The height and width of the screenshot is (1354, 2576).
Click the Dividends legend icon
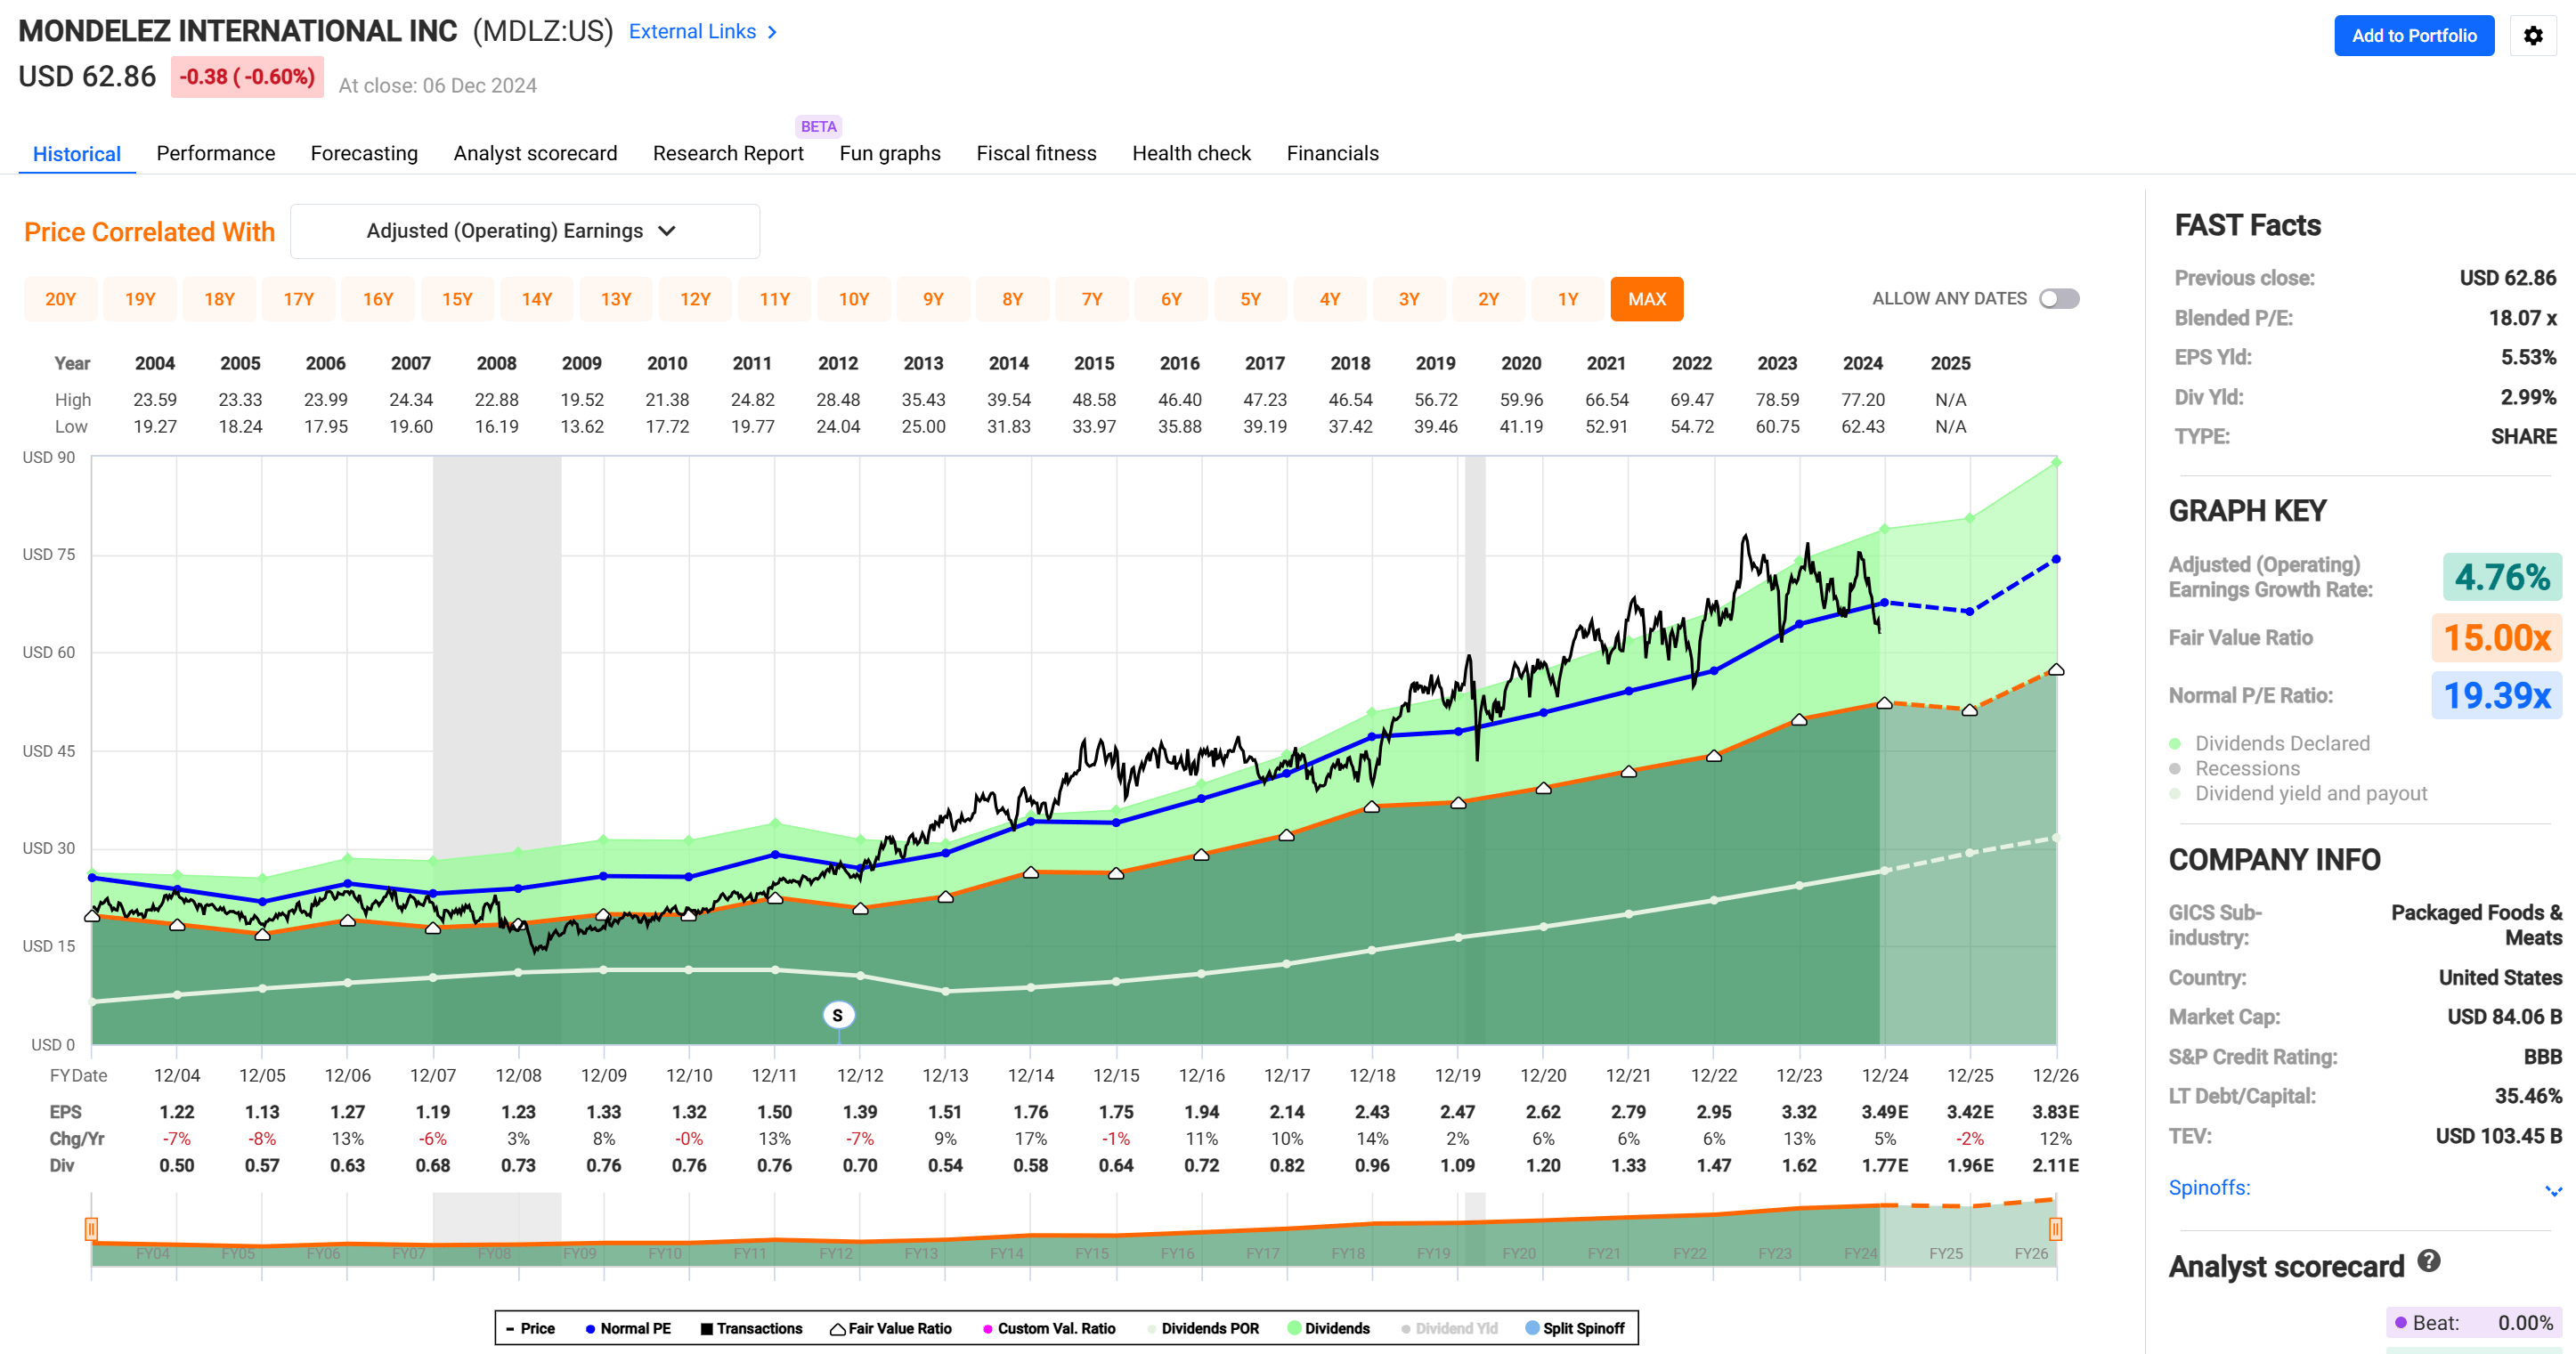tap(1293, 1328)
